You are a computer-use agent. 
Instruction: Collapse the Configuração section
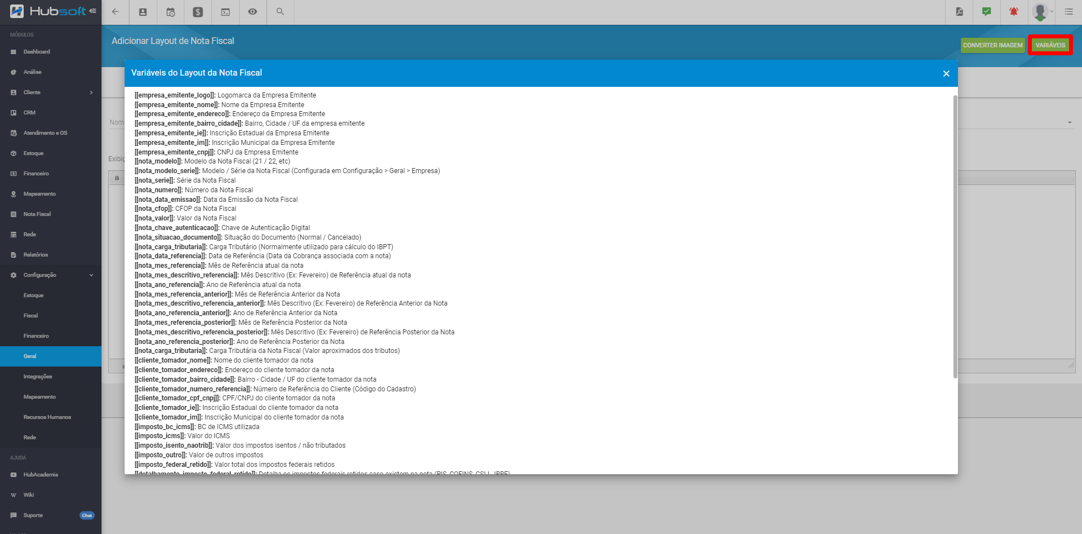pos(51,275)
